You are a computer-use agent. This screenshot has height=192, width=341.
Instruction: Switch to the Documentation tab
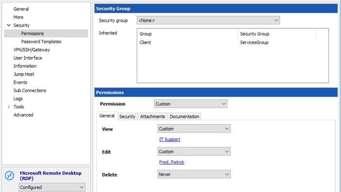pos(184,116)
